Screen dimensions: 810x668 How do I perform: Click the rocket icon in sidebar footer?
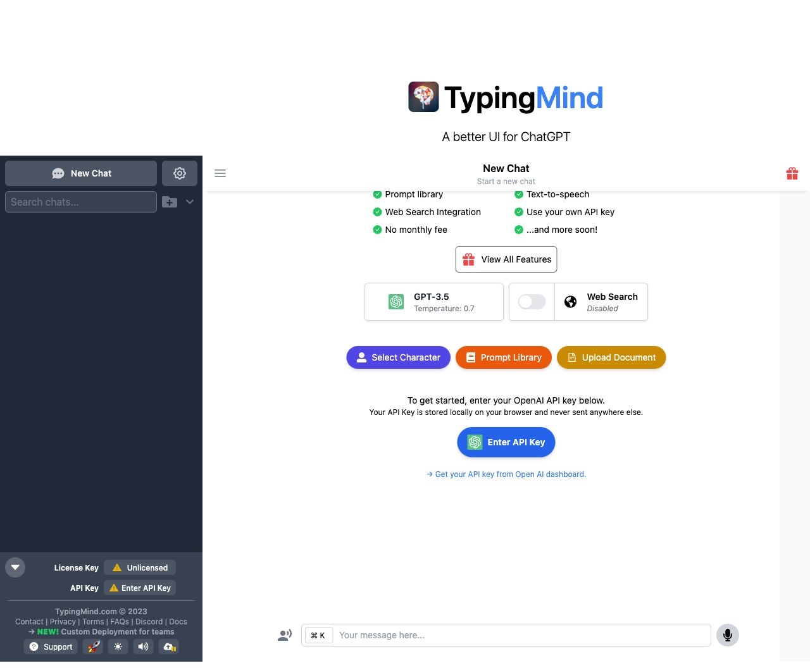click(93, 646)
